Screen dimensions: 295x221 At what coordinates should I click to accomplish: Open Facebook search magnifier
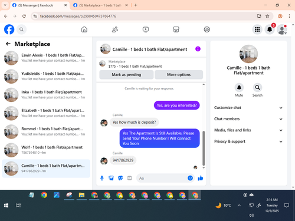click(x=21, y=29)
